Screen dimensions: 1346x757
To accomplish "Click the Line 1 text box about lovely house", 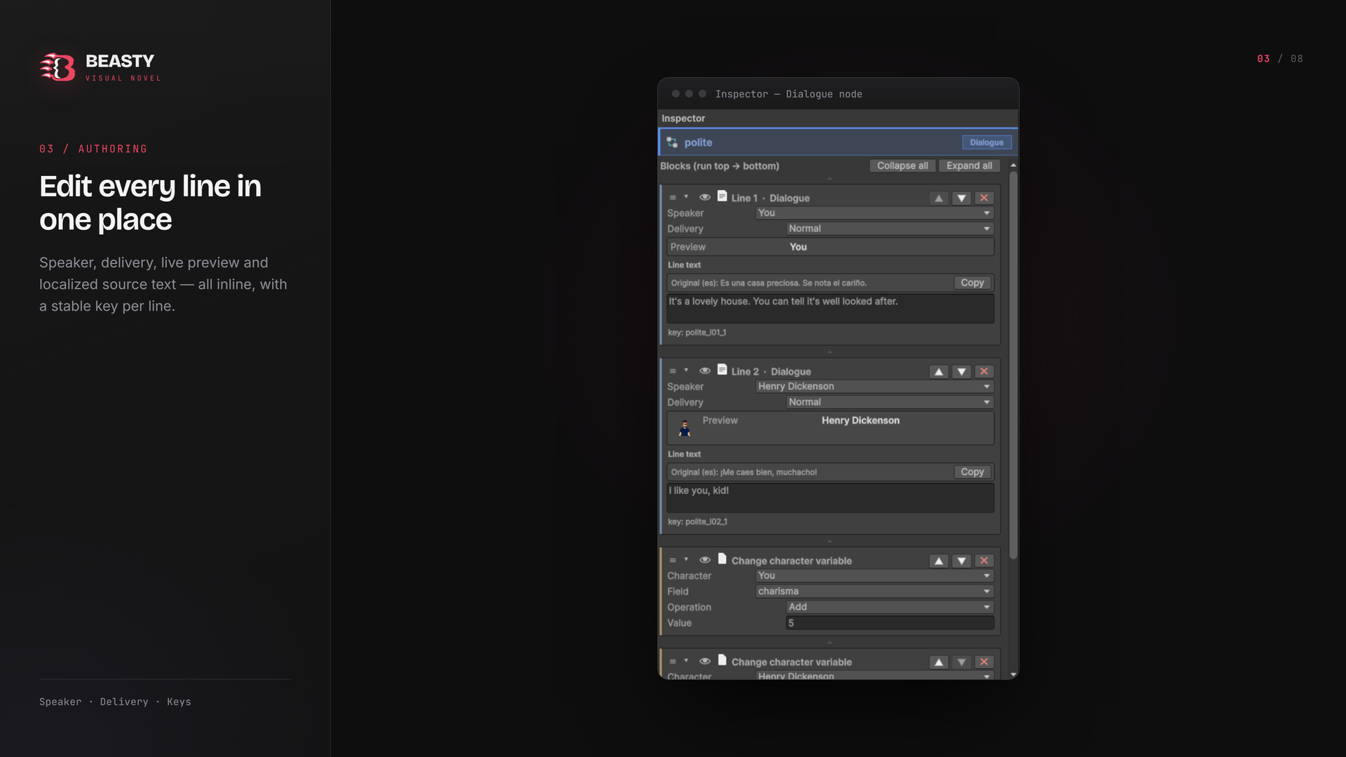I will coord(830,308).
